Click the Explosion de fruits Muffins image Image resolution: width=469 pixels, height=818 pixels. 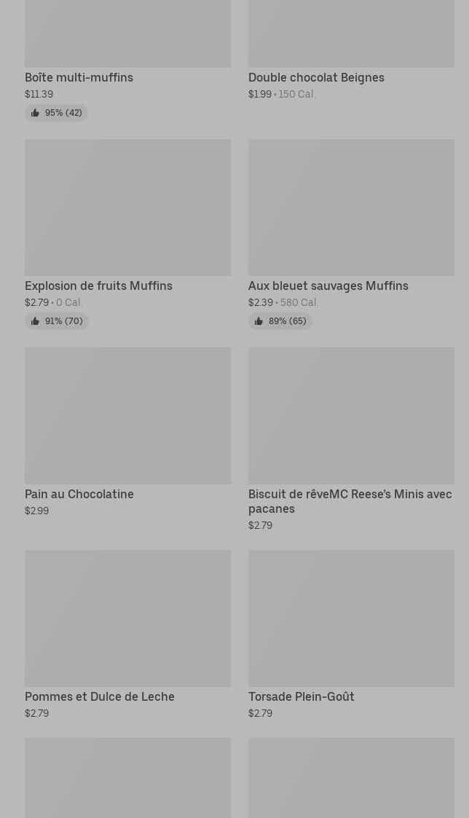pos(127,208)
